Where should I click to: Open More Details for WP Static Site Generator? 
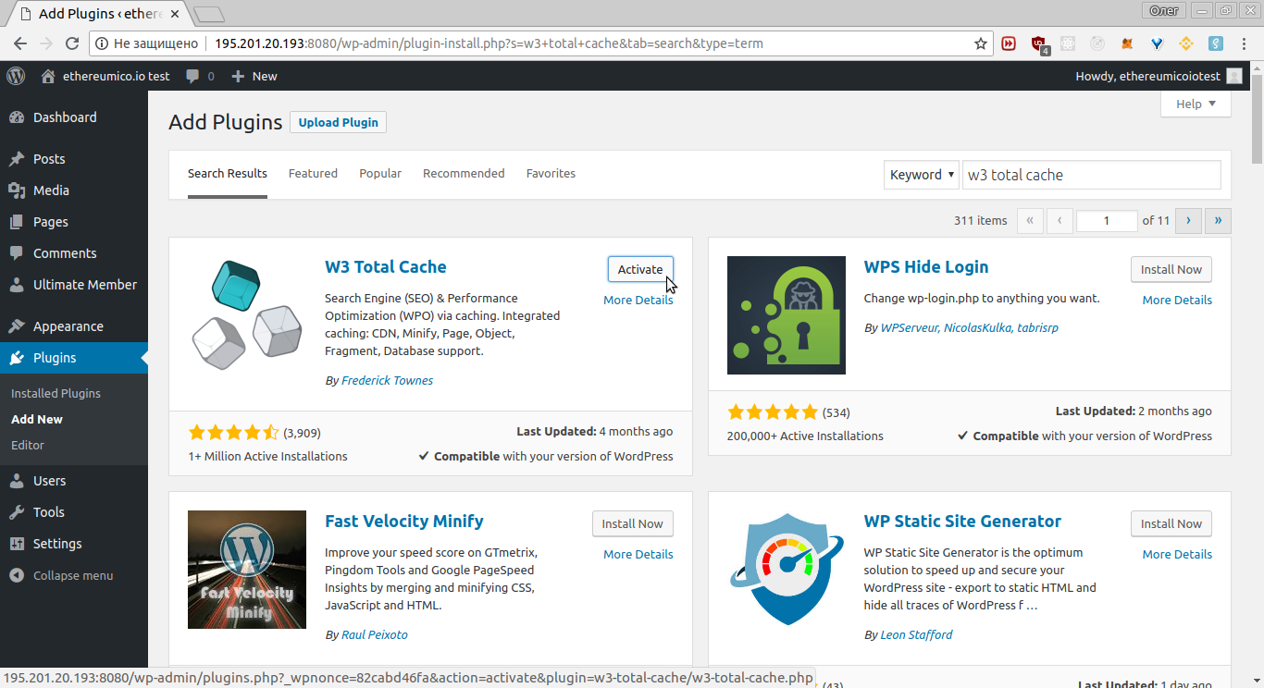click(x=1177, y=554)
